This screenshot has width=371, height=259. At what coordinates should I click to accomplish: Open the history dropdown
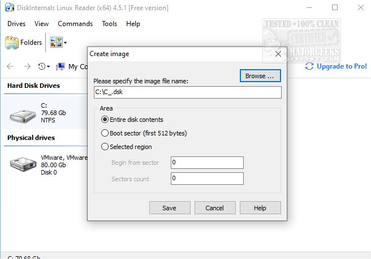[x=44, y=66]
